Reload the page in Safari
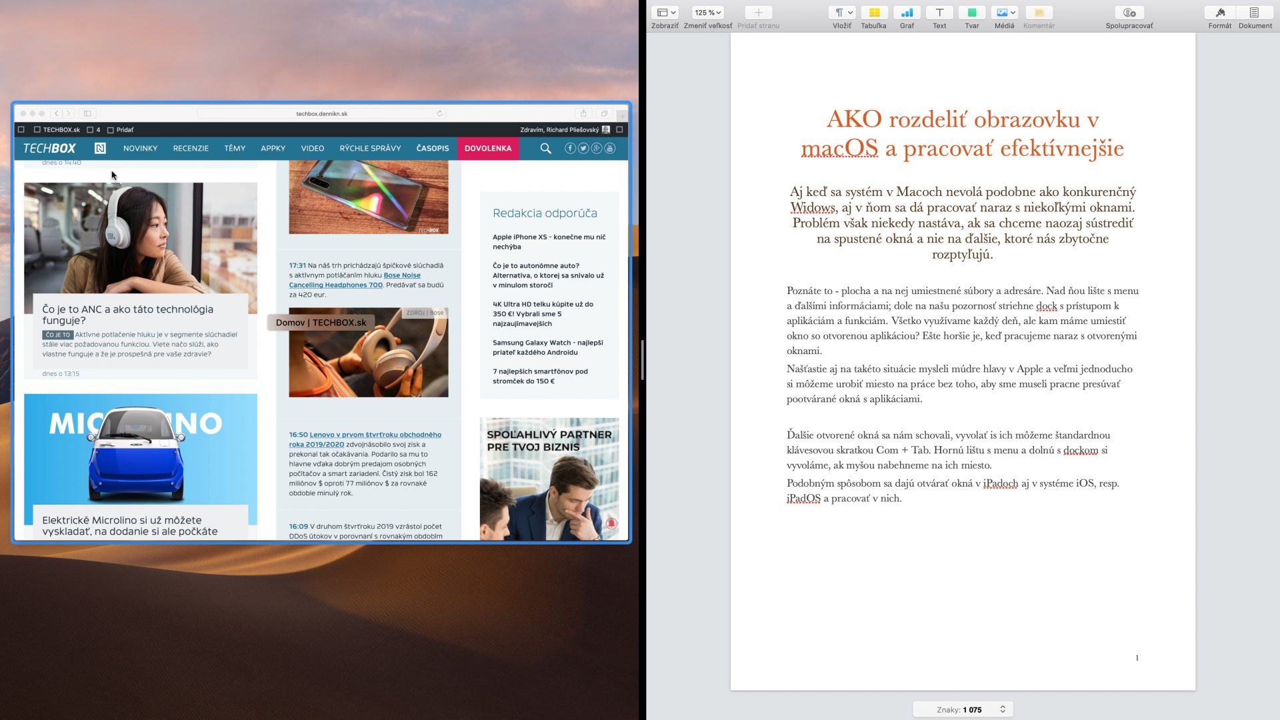 pyautogui.click(x=439, y=113)
